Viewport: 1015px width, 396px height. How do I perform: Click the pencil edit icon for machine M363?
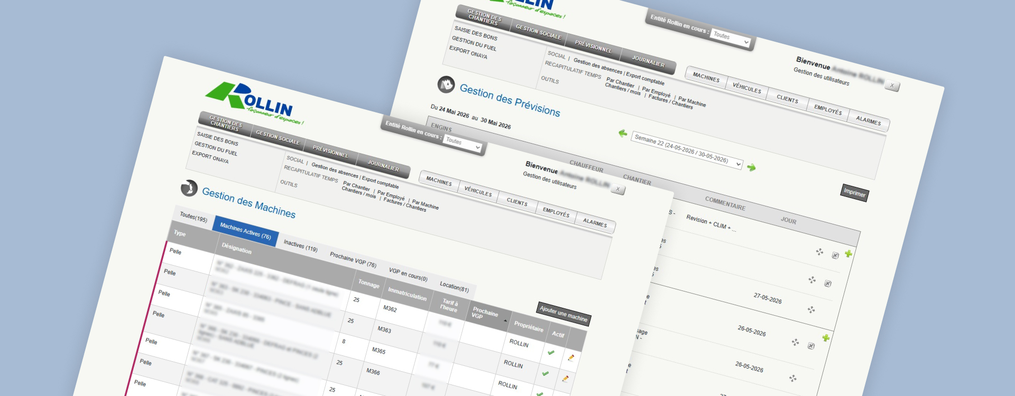click(565, 379)
